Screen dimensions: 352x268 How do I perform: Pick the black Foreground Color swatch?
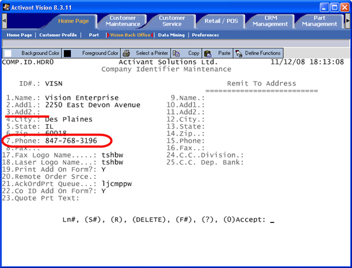pyautogui.click(x=67, y=53)
